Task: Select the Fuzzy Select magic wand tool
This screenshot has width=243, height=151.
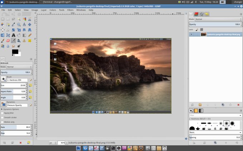Action: point(19,19)
